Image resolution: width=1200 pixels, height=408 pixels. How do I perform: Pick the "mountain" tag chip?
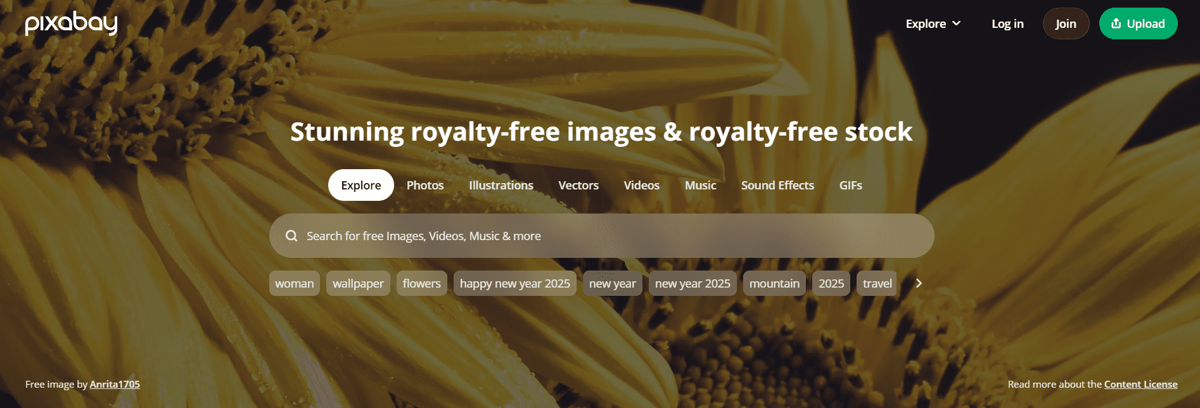(774, 283)
